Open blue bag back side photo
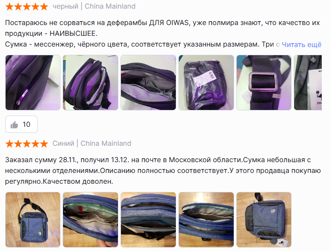Screen dimensions: 330x251 tap(264, 220)
